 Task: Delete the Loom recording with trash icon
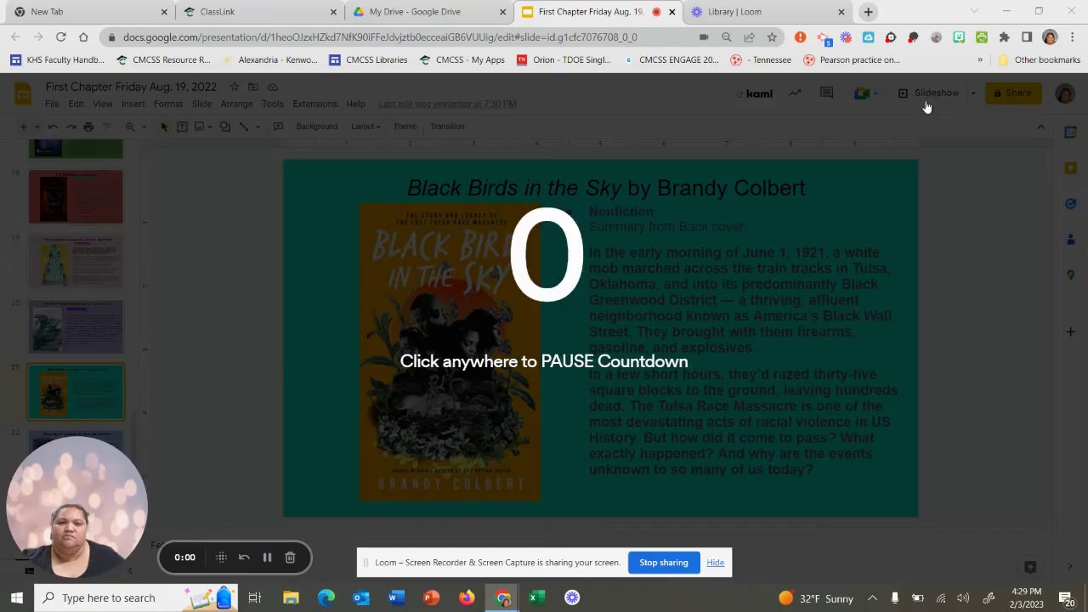tap(290, 558)
